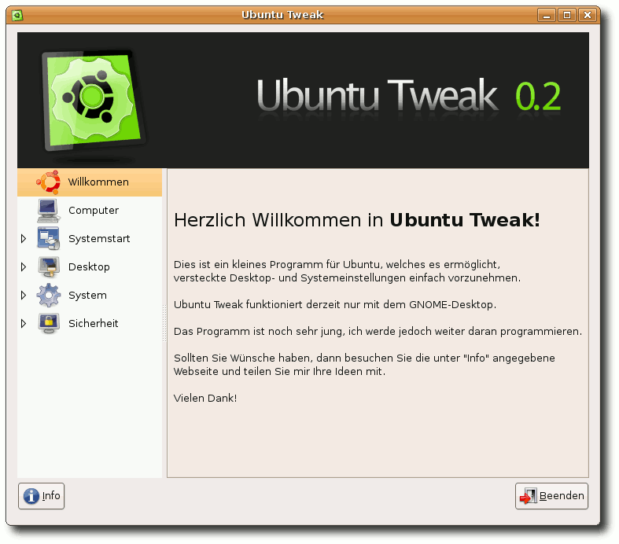
Task: Expand the Desktop category arrow
Action: 24,267
